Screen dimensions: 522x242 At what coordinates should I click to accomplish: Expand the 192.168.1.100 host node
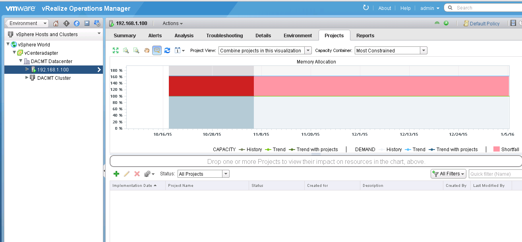point(27,69)
